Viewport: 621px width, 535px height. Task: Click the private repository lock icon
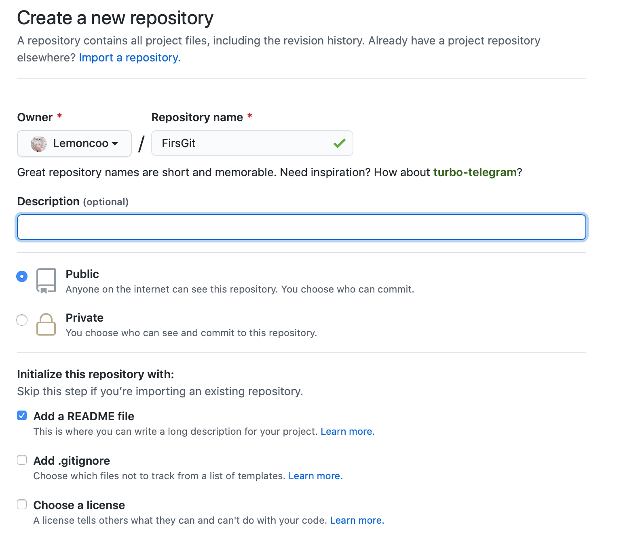coord(46,324)
